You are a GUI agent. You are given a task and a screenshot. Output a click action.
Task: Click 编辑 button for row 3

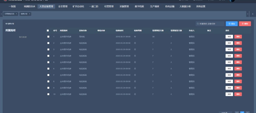pos(229,49)
